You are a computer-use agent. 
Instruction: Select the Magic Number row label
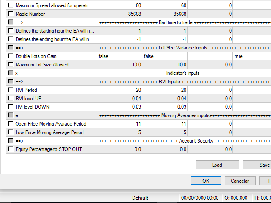[30, 14]
